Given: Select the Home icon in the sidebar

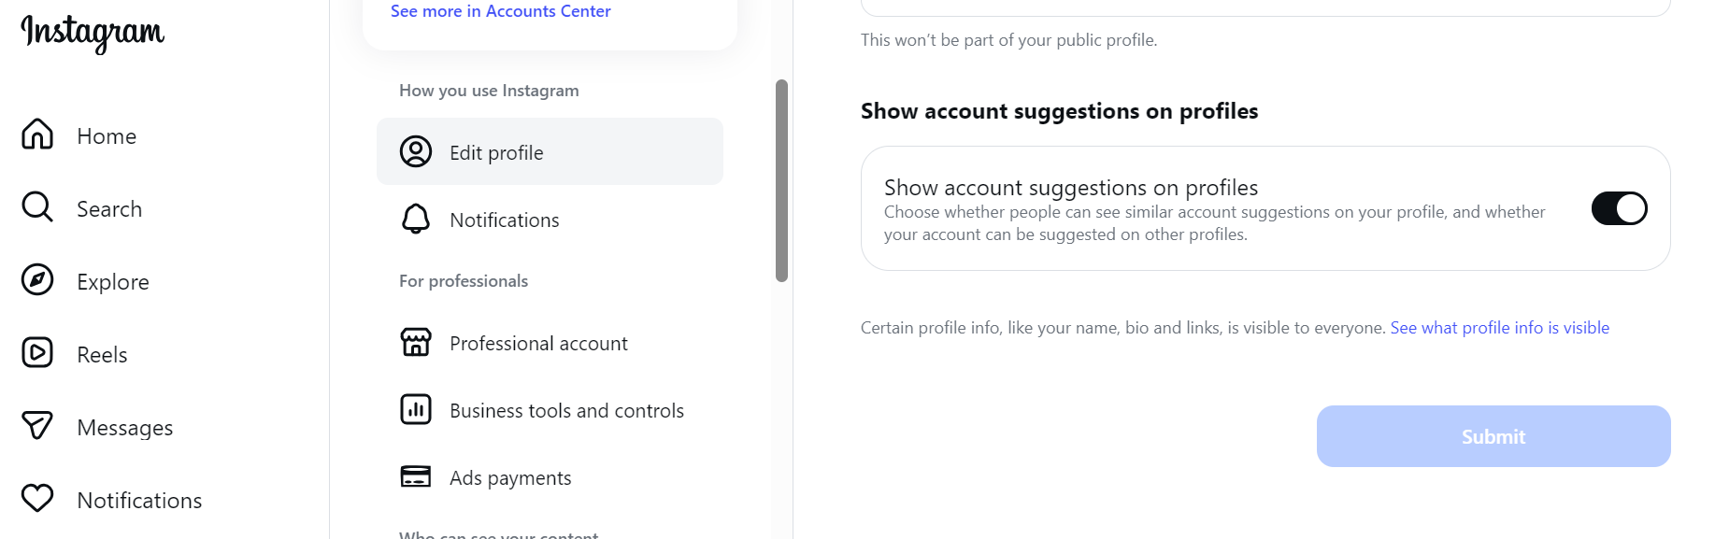Looking at the screenshot, I should 37,135.
